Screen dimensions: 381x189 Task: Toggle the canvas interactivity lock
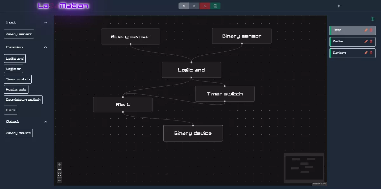pos(59,180)
